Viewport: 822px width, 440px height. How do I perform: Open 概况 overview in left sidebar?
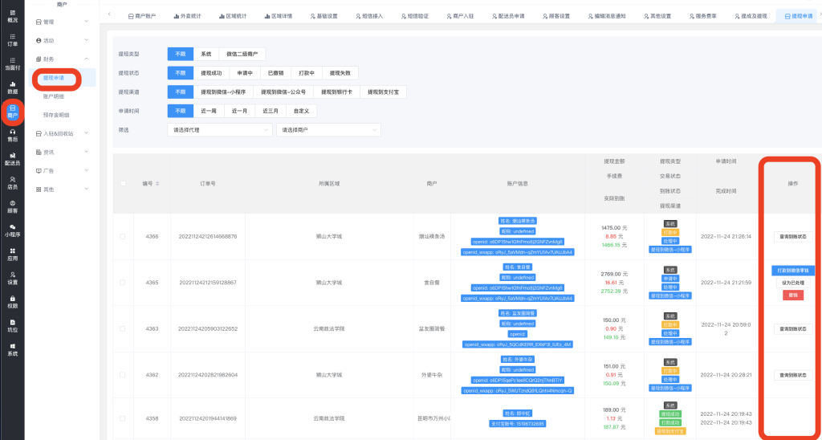[x=12, y=16]
